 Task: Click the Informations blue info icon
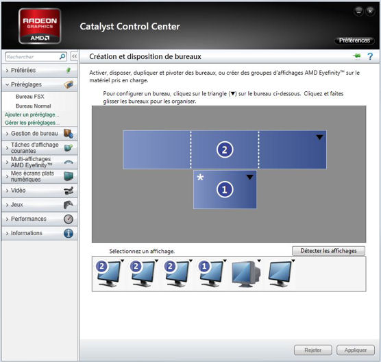pos(69,233)
